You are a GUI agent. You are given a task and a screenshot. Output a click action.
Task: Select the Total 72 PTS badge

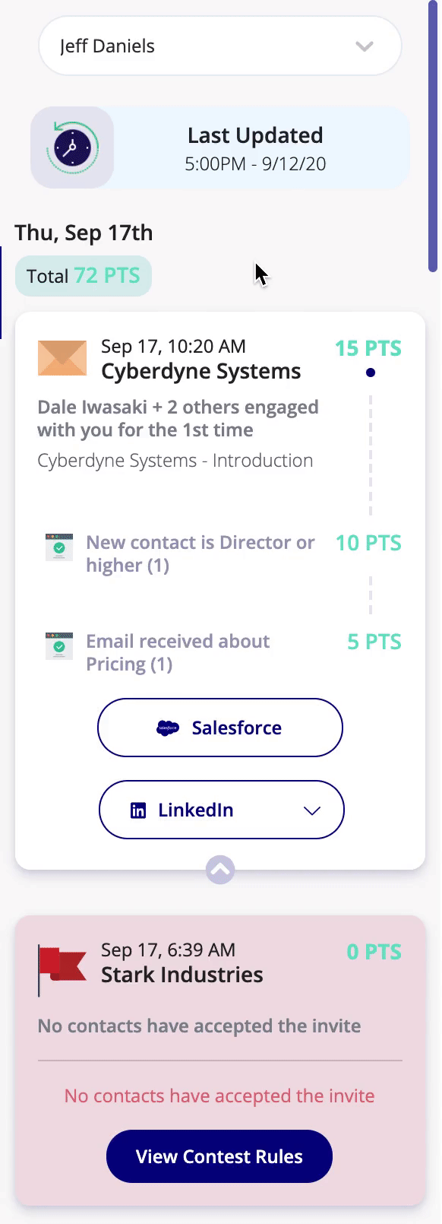[x=84, y=276]
